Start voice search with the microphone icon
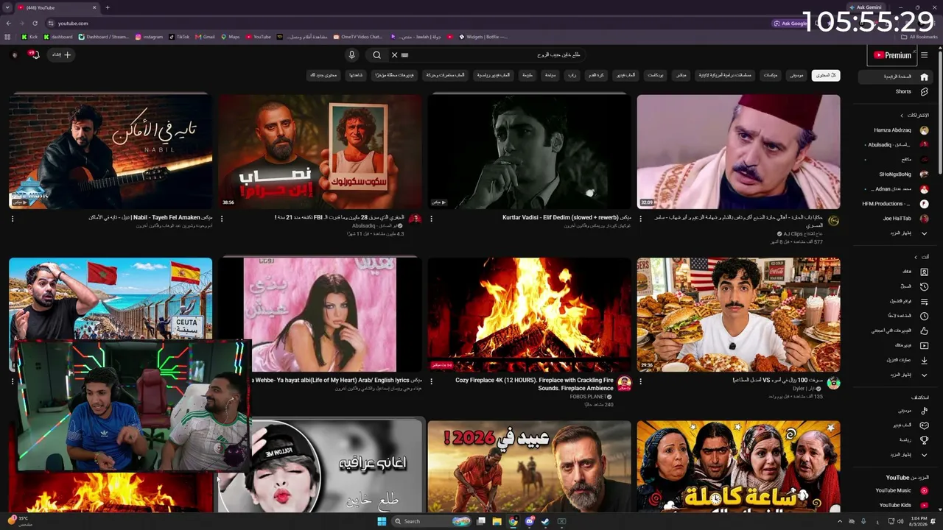 351,54
